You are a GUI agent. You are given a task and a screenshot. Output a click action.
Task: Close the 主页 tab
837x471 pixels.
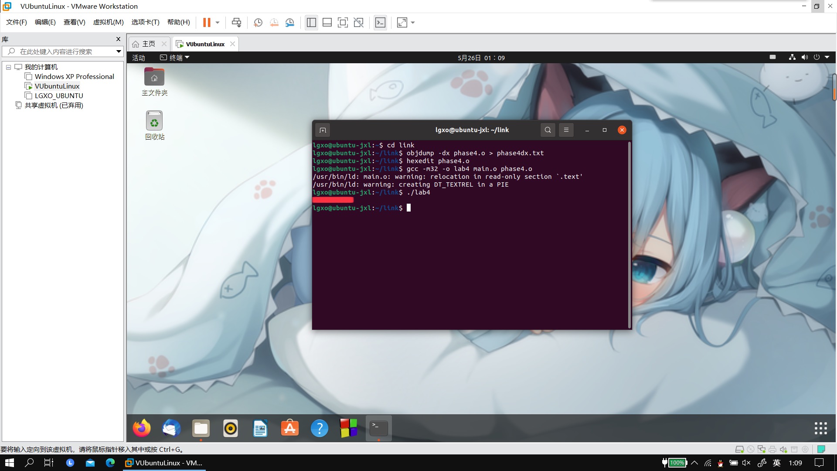point(164,44)
